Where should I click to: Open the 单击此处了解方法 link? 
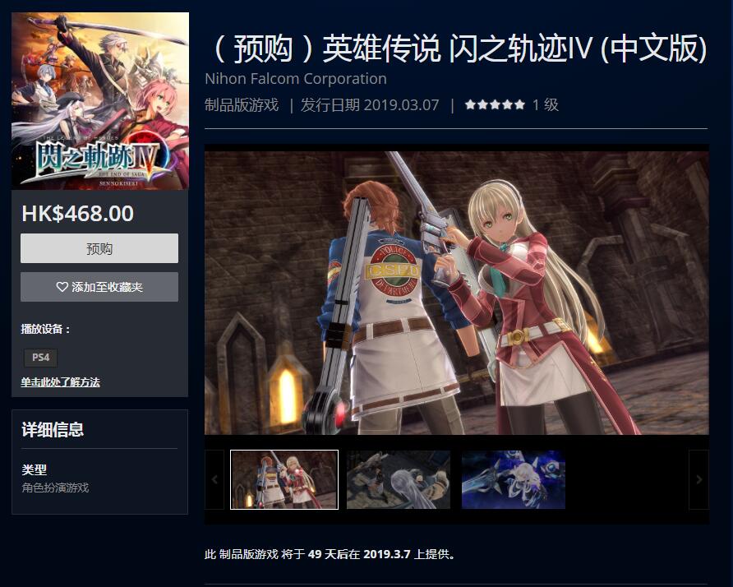(x=60, y=382)
